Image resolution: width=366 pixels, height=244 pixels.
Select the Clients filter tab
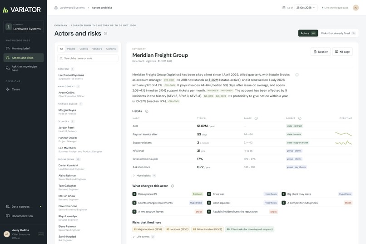84,49
